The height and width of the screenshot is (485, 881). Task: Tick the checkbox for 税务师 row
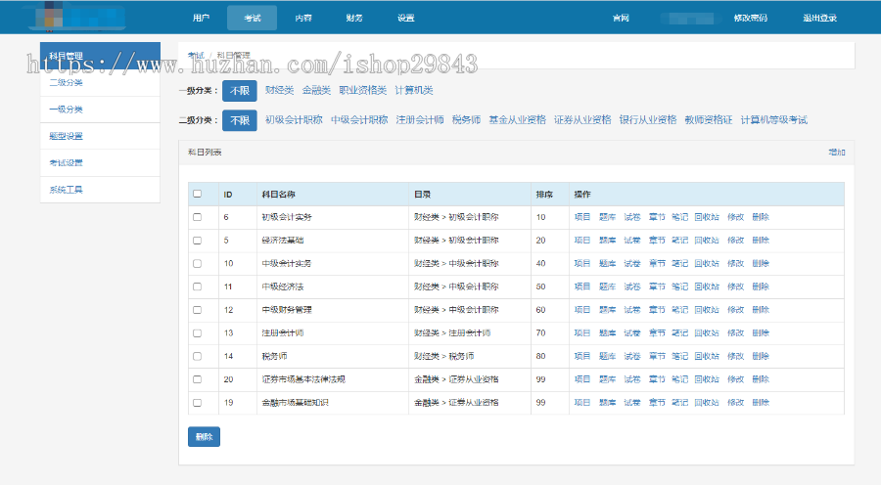pyautogui.click(x=198, y=357)
